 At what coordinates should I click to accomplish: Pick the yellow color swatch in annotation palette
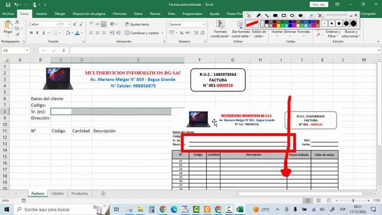(x=279, y=25)
